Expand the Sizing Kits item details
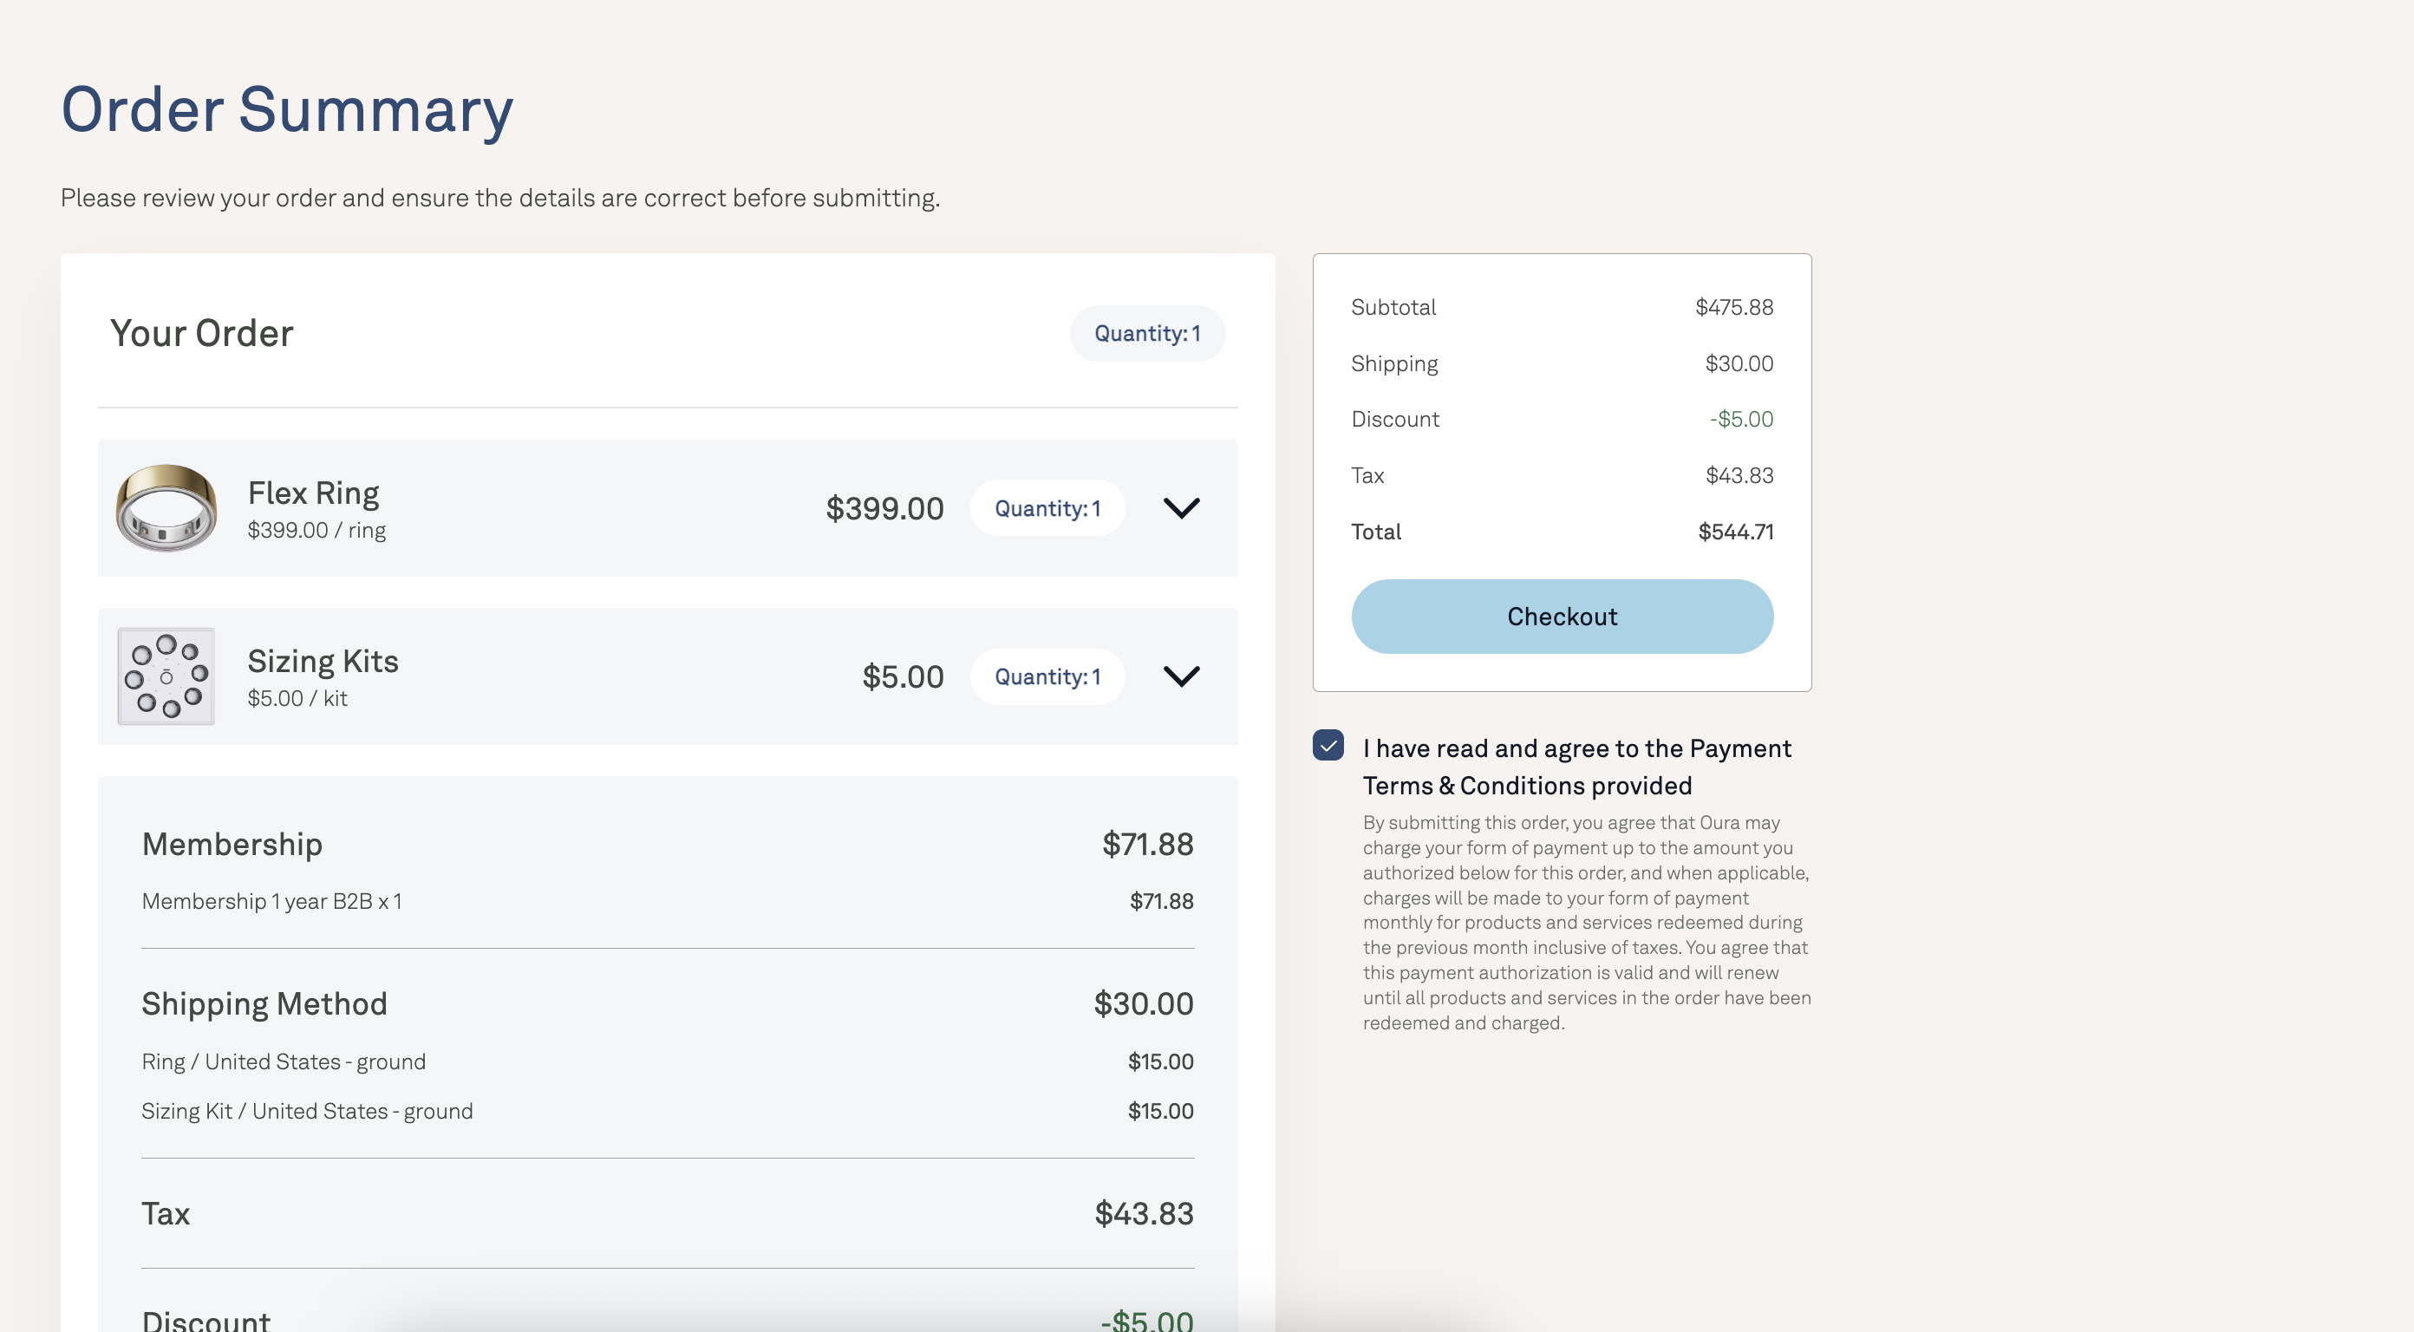This screenshot has height=1332, width=2414. click(1181, 676)
